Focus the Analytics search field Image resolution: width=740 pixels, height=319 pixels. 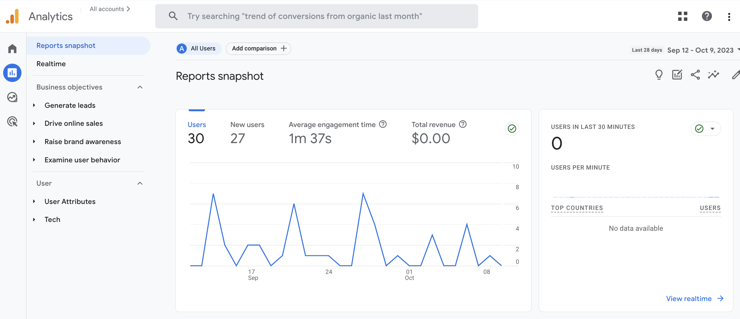316,16
